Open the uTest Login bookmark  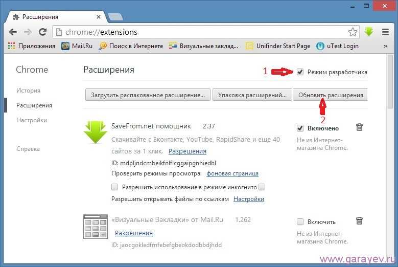point(337,46)
